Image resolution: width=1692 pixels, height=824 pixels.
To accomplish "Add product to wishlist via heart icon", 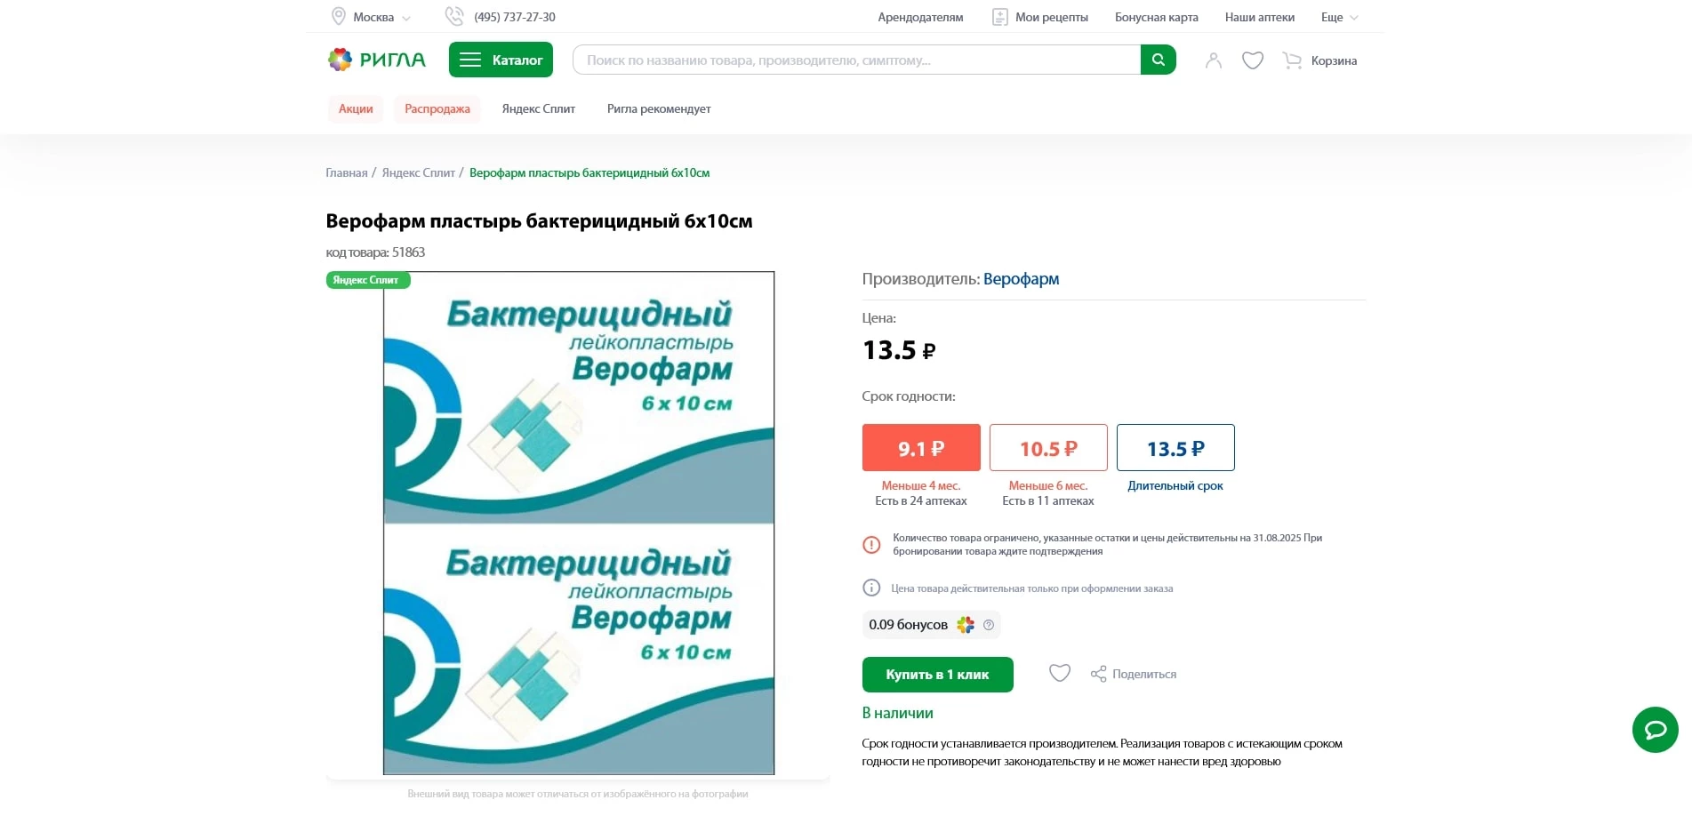I will pyautogui.click(x=1059, y=674).
